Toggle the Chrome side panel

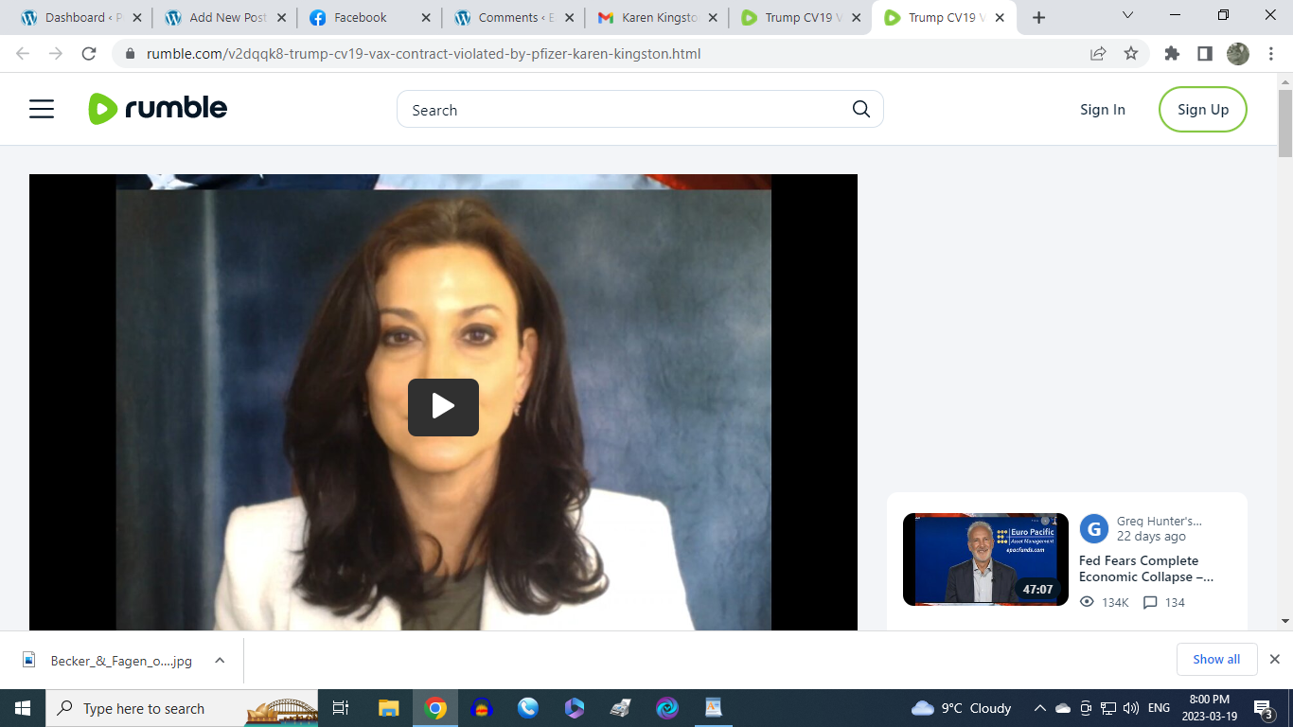pyautogui.click(x=1205, y=54)
